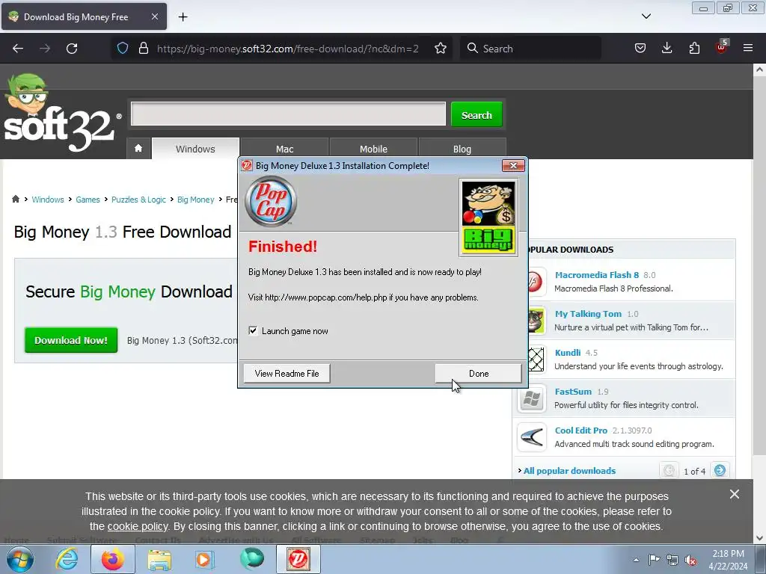Open the Puzzles & Logic breadcrumb link

coord(138,200)
